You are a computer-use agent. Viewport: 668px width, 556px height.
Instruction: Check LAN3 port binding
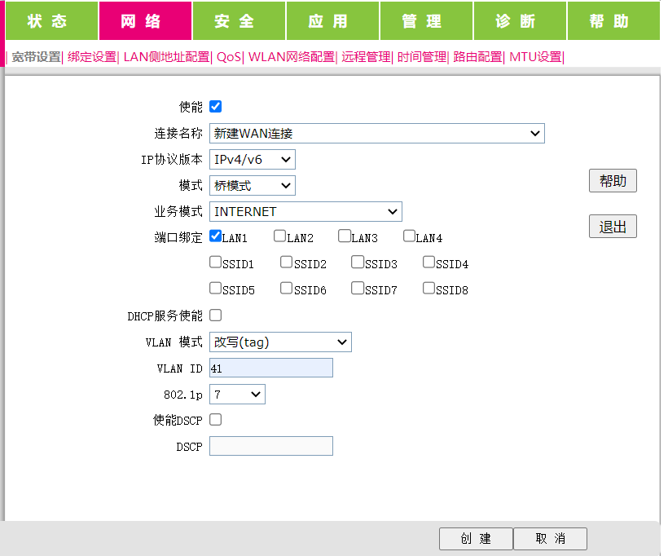(345, 236)
